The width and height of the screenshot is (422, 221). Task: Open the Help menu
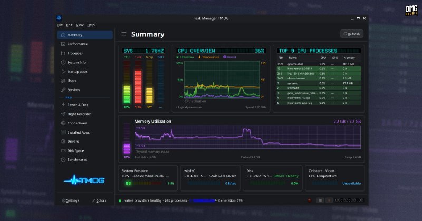tap(91, 25)
